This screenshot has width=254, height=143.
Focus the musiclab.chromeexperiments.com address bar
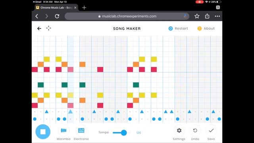coord(127,16)
